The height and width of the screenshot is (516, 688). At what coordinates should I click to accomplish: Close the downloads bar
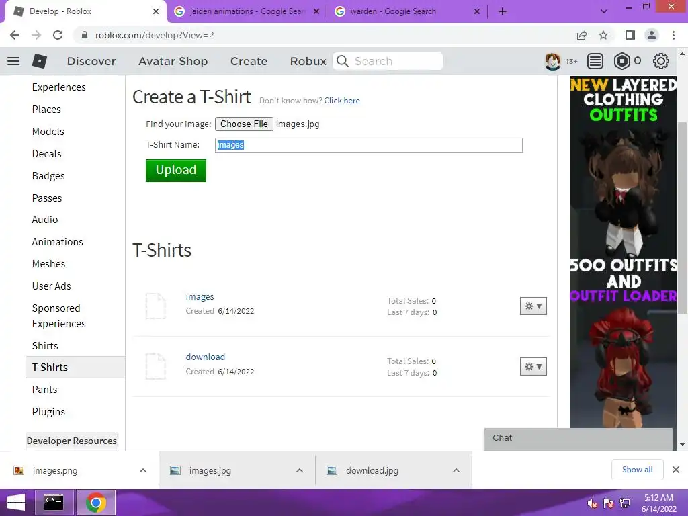[676, 470]
